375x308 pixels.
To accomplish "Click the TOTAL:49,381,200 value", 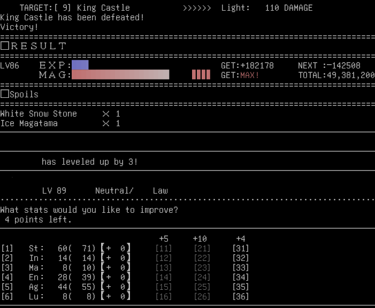I will (336, 75).
